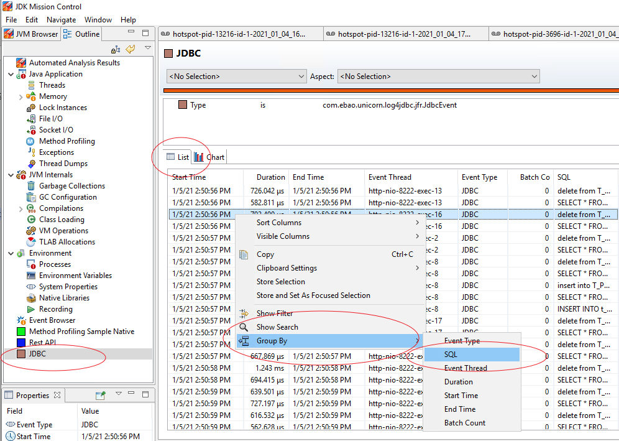Open the Navigate menu

coord(61,20)
